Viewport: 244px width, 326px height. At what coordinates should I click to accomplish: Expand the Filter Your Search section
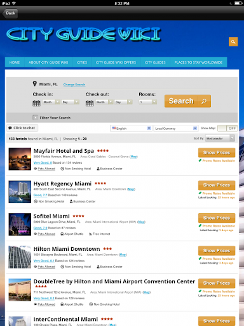point(35,117)
